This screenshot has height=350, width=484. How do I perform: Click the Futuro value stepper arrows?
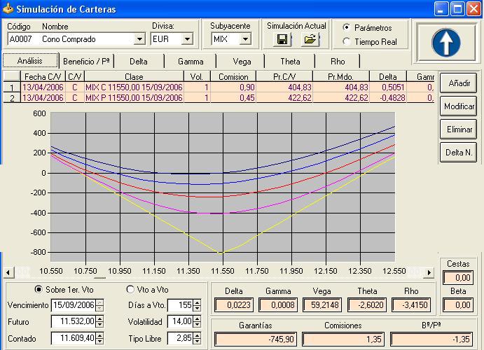[x=99, y=321]
